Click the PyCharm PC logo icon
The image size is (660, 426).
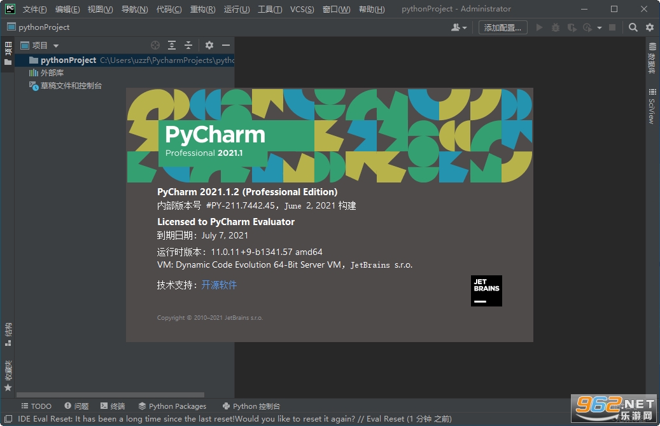click(10, 9)
